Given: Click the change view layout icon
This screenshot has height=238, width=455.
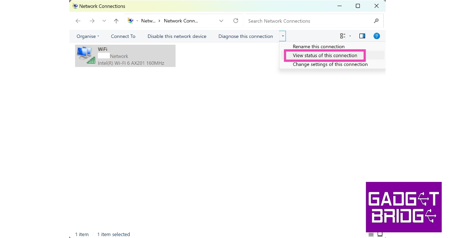Looking at the screenshot, I should 342,36.
